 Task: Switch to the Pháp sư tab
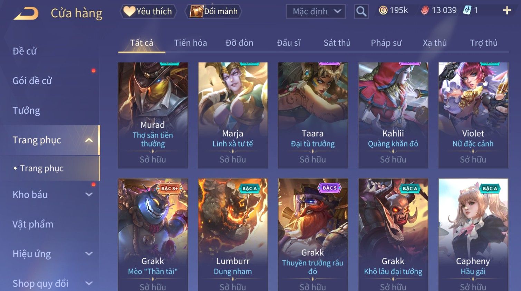386,43
